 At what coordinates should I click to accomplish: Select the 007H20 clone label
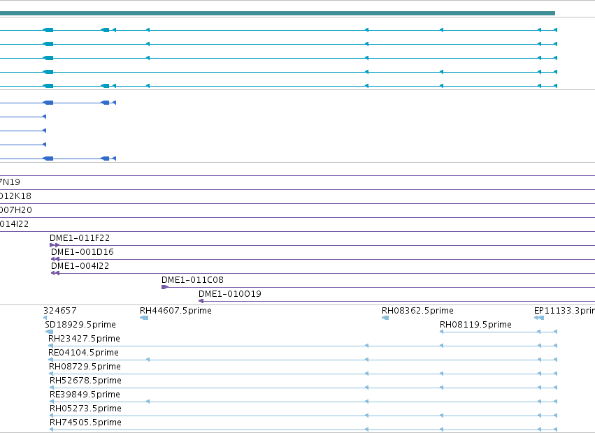pos(16,210)
